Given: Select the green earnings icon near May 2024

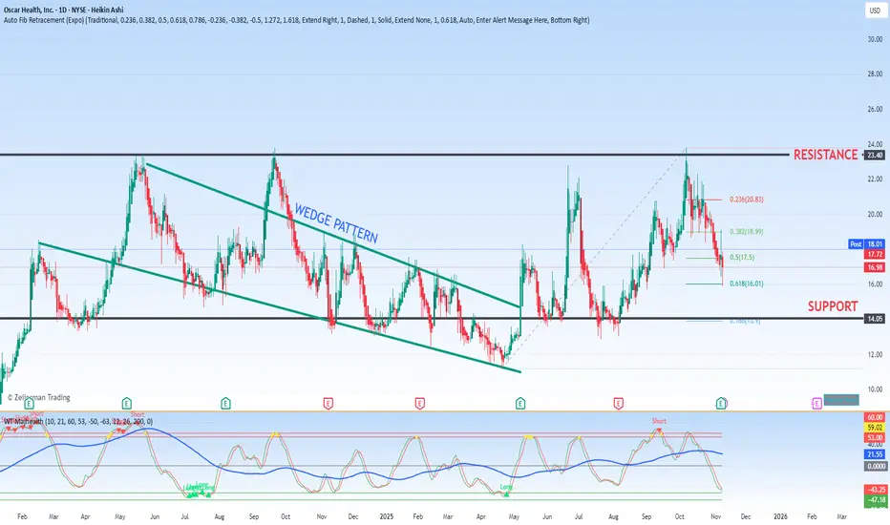Looking at the screenshot, I should point(127,404).
